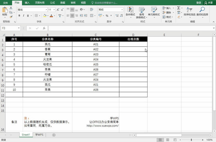Expand the Name Box dropdown arrow
The width and height of the screenshot is (216, 142).
pyautogui.click(x=19, y=28)
